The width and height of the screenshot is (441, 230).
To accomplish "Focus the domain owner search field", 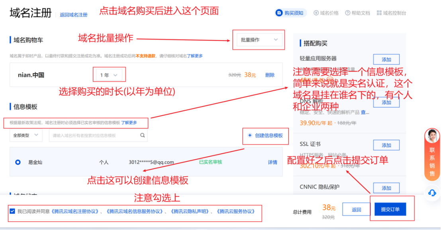I will (x=98, y=135).
